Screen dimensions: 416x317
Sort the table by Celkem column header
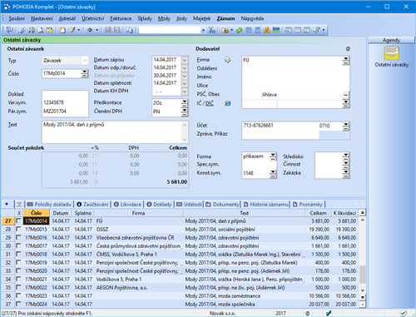[x=318, y=213]
